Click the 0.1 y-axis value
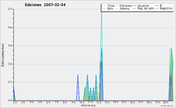Image resolution: width=176 pixels, height=108 pixels. pyautogui.click(x=10, y=82)
